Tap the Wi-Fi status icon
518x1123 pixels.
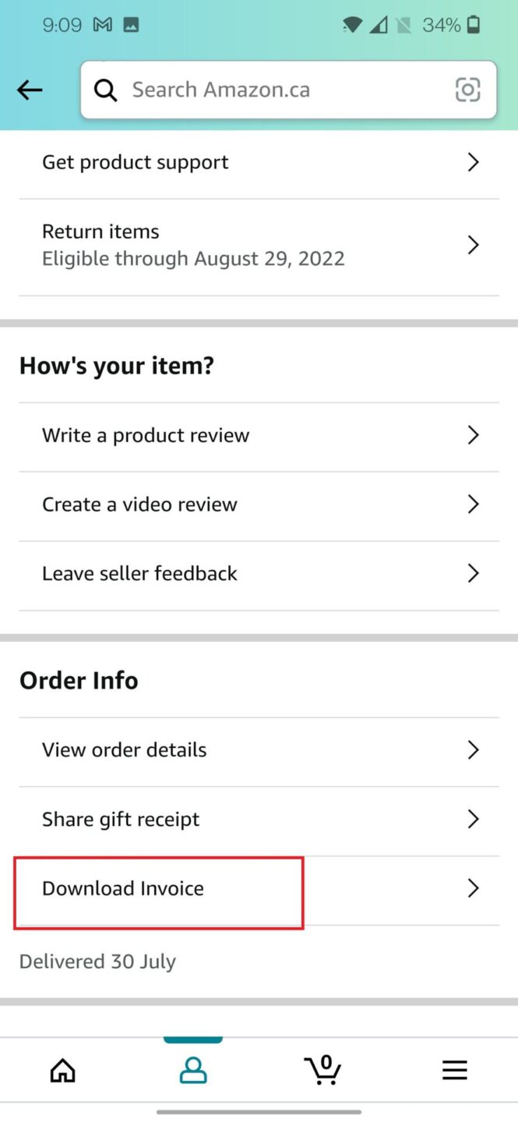pyautogui.click(x=351, y=24)
